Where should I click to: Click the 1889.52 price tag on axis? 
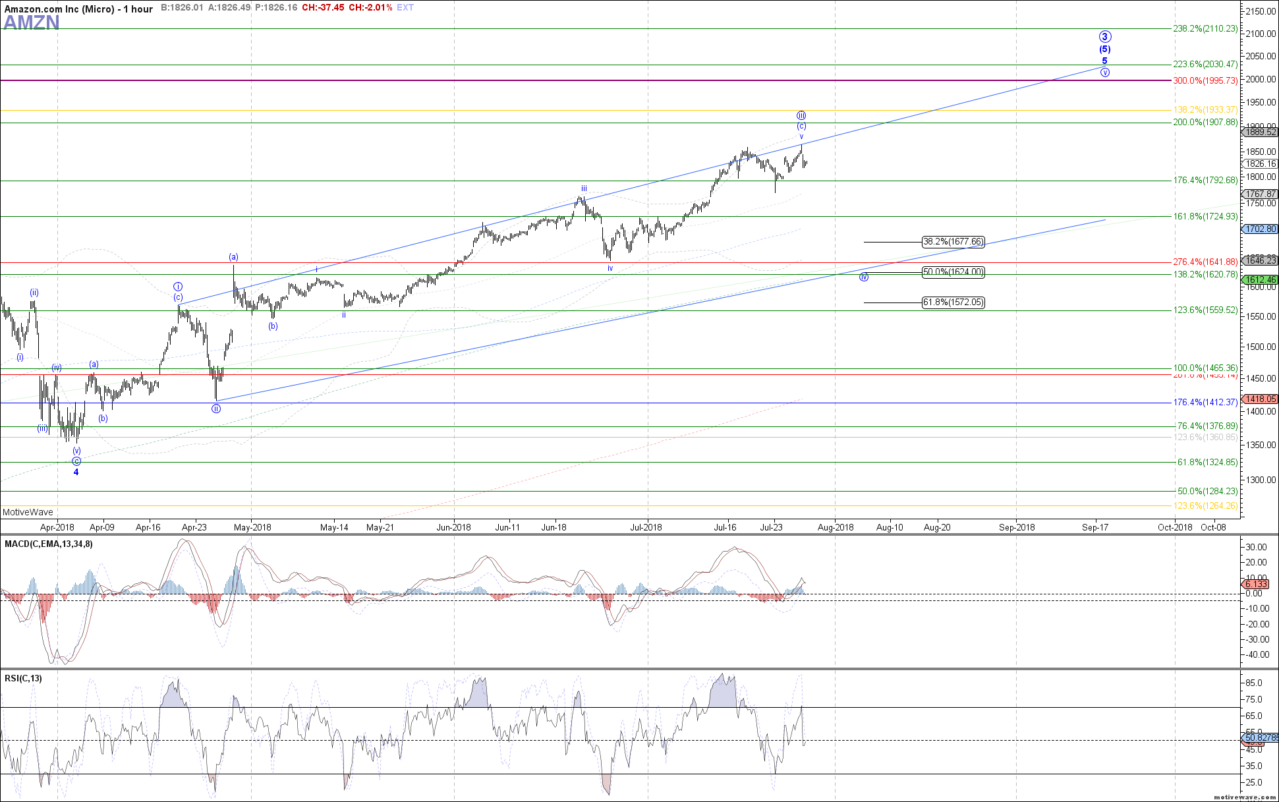tap(1260, 132)
